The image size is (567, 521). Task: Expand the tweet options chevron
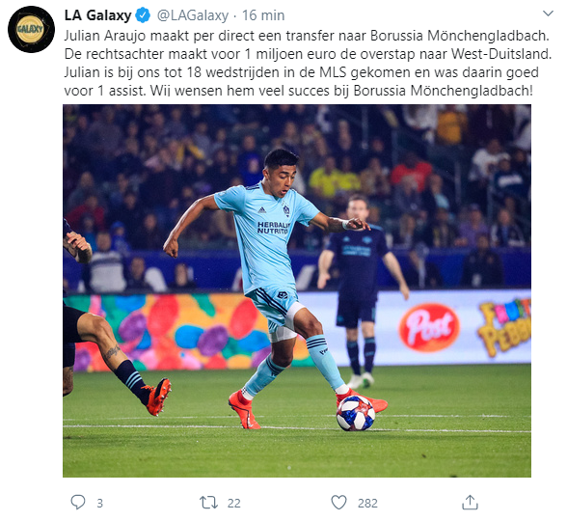click(x=548, y=14)
